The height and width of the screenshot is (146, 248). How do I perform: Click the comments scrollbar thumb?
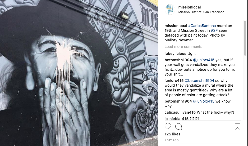pos(245,38)
